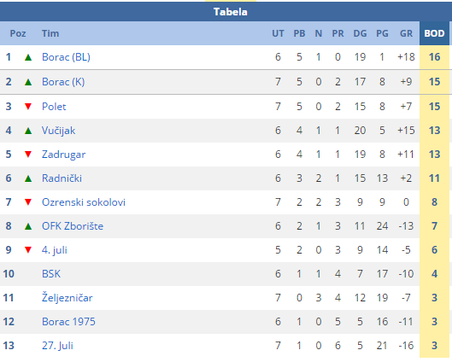
Task: Click the UT column header
Action: 278,33
